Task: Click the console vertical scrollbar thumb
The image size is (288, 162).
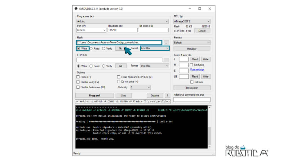Action: (x=209, y=136)
